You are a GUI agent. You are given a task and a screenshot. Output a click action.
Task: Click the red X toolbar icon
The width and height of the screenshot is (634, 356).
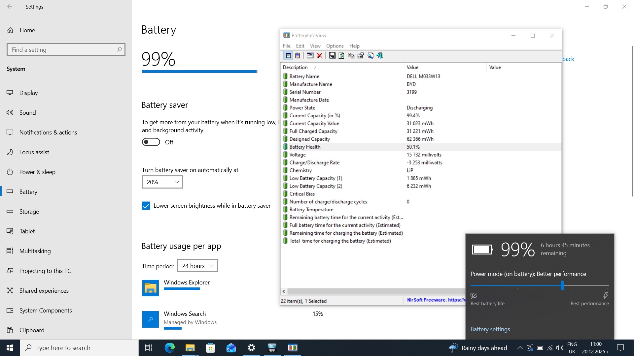[320, 55]
